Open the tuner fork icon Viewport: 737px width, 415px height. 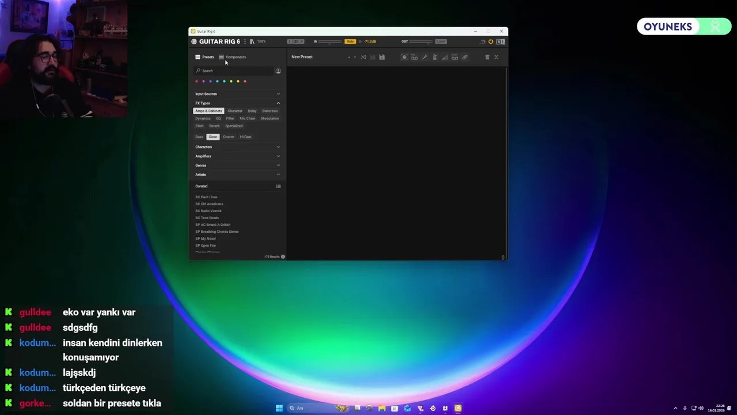[424, 57]
